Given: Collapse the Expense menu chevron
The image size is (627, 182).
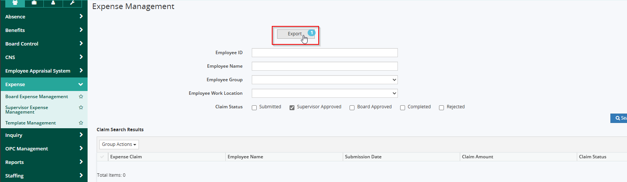Looking at the screenshot, I should 80,84.
